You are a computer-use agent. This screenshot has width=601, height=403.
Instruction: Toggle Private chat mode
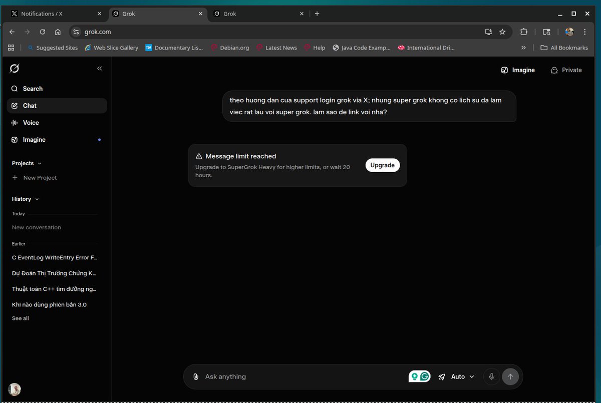point(566,70)
